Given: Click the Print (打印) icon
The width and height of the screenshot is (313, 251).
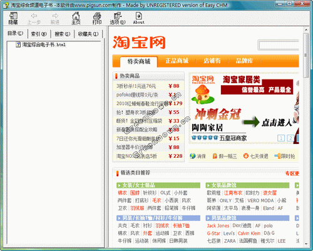Looking at the screenshot, I should [97, 16].
